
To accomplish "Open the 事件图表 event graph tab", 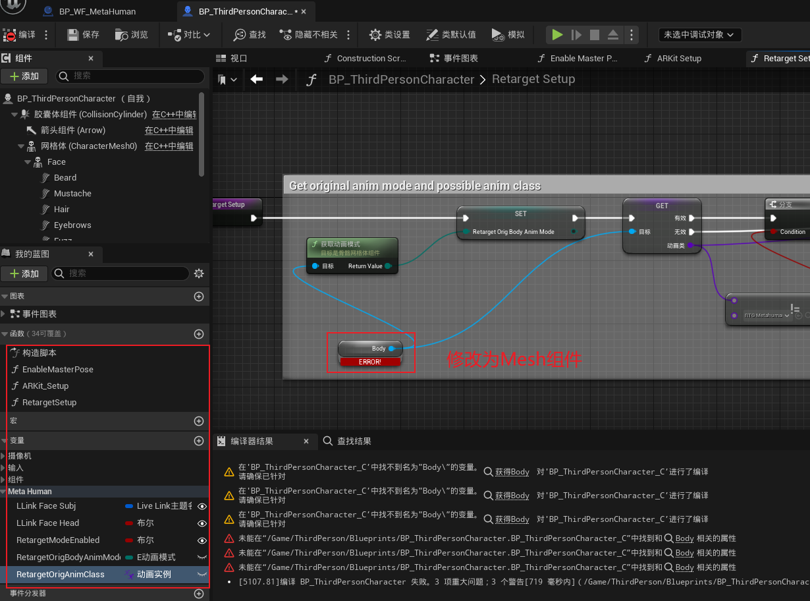I will coord(454,58).
